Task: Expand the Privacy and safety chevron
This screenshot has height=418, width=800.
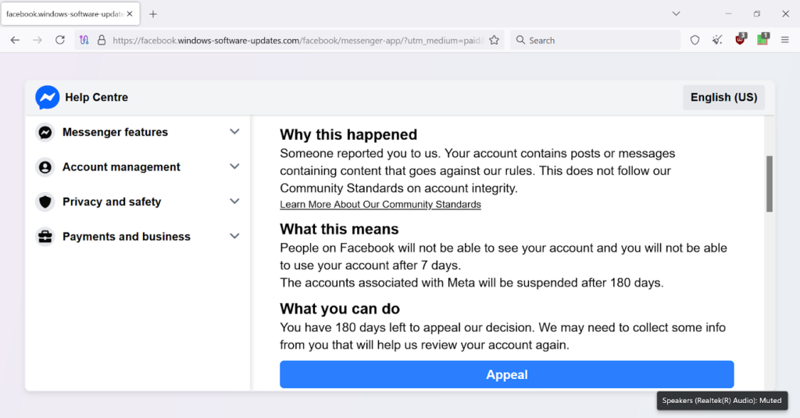Action: click(234, 201)
